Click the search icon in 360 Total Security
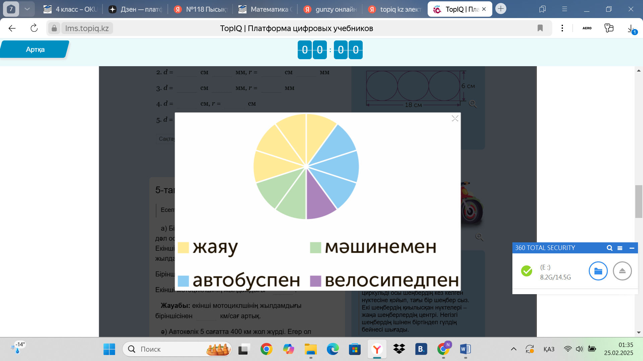Screen dimensions: 643x361 [610, 248]
